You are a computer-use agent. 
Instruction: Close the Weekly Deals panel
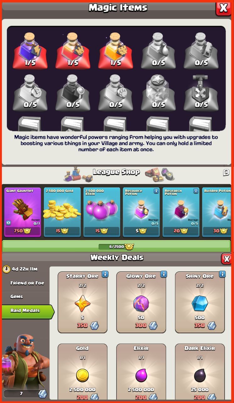[x=226, y=259]
